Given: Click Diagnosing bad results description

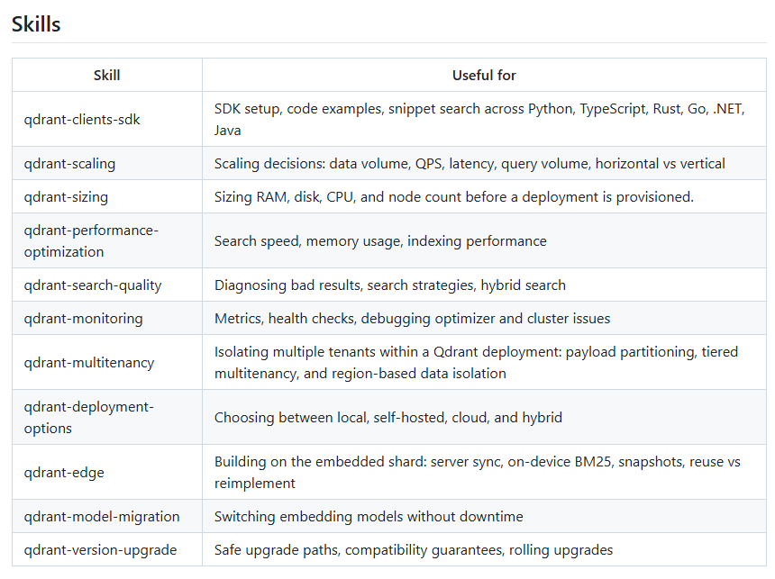Looking at the screenshot, I should (x=484, y=285).
